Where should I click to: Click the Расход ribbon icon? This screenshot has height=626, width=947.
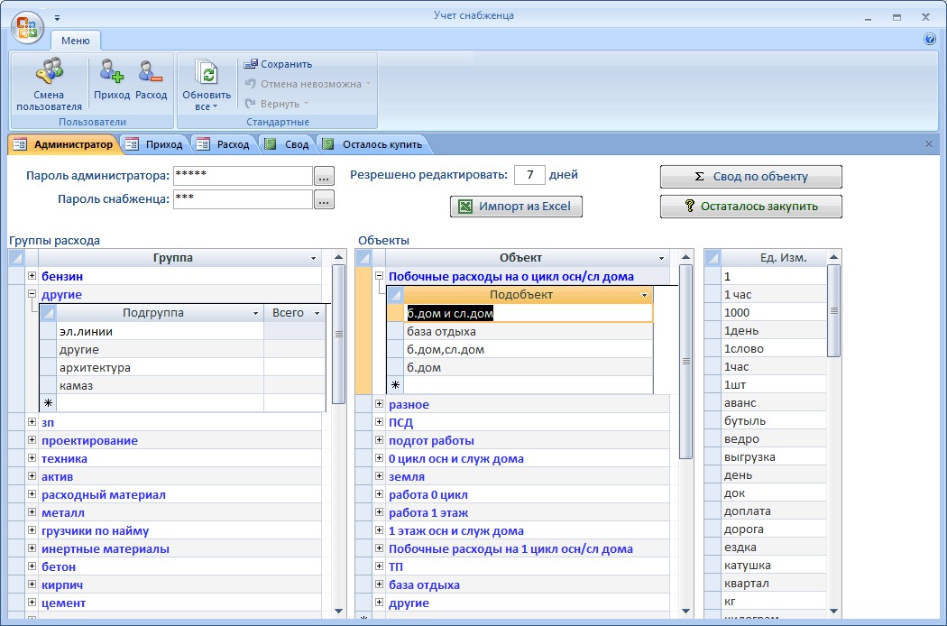151,72
